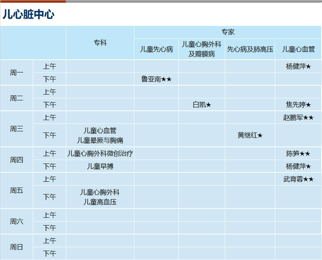Click 杨健萍★ in Monday morning slot
322x260 pixels.
point(298,66)
